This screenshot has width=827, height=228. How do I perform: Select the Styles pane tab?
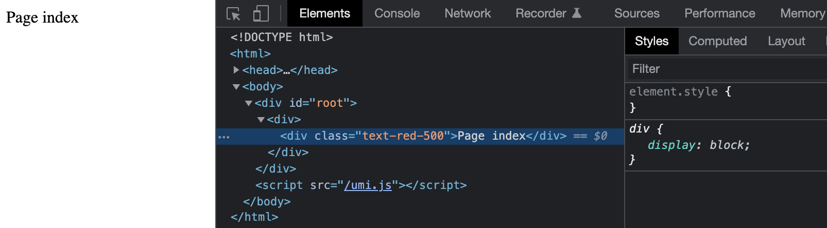tap(651, 41)
